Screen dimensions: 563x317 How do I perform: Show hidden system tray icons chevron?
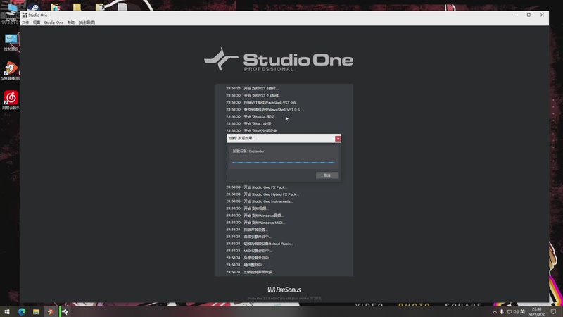(x=495, y=311)
